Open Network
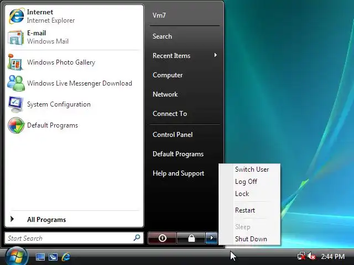This screenshot has height=265, width=354. pos(165,94)
